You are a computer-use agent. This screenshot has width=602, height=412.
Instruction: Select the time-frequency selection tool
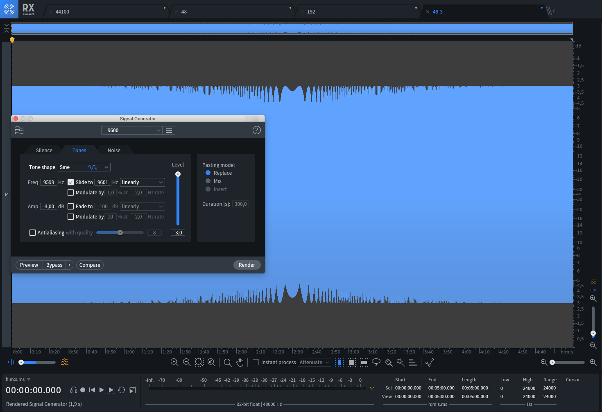(352, 362)
